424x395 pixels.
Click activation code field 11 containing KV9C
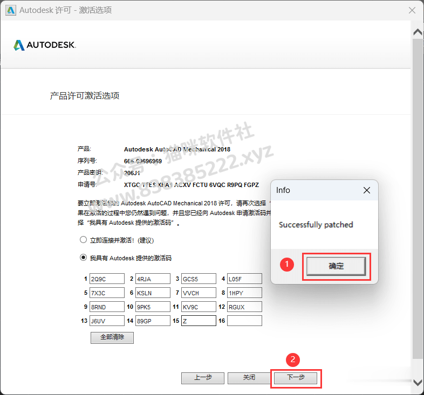pos(199,307)
